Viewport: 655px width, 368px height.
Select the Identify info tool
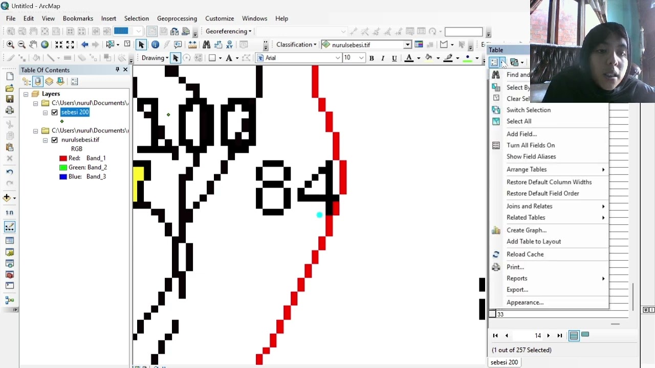(x=155, y=44)
